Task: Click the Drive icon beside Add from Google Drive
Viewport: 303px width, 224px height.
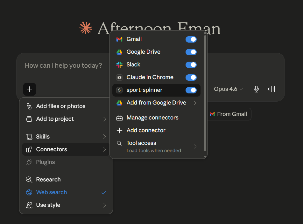Action: point(119,103)
